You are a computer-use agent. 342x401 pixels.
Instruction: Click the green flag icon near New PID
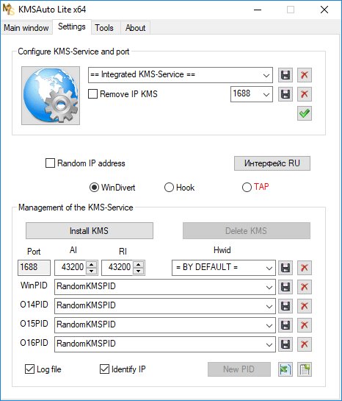[285, 369]
